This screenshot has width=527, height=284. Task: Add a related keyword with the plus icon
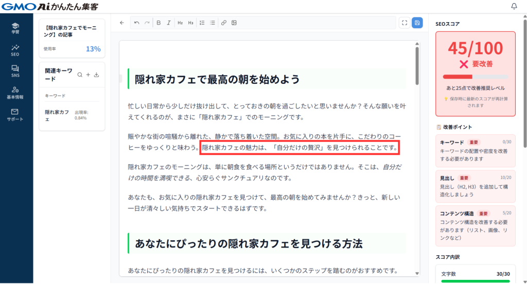88,75
